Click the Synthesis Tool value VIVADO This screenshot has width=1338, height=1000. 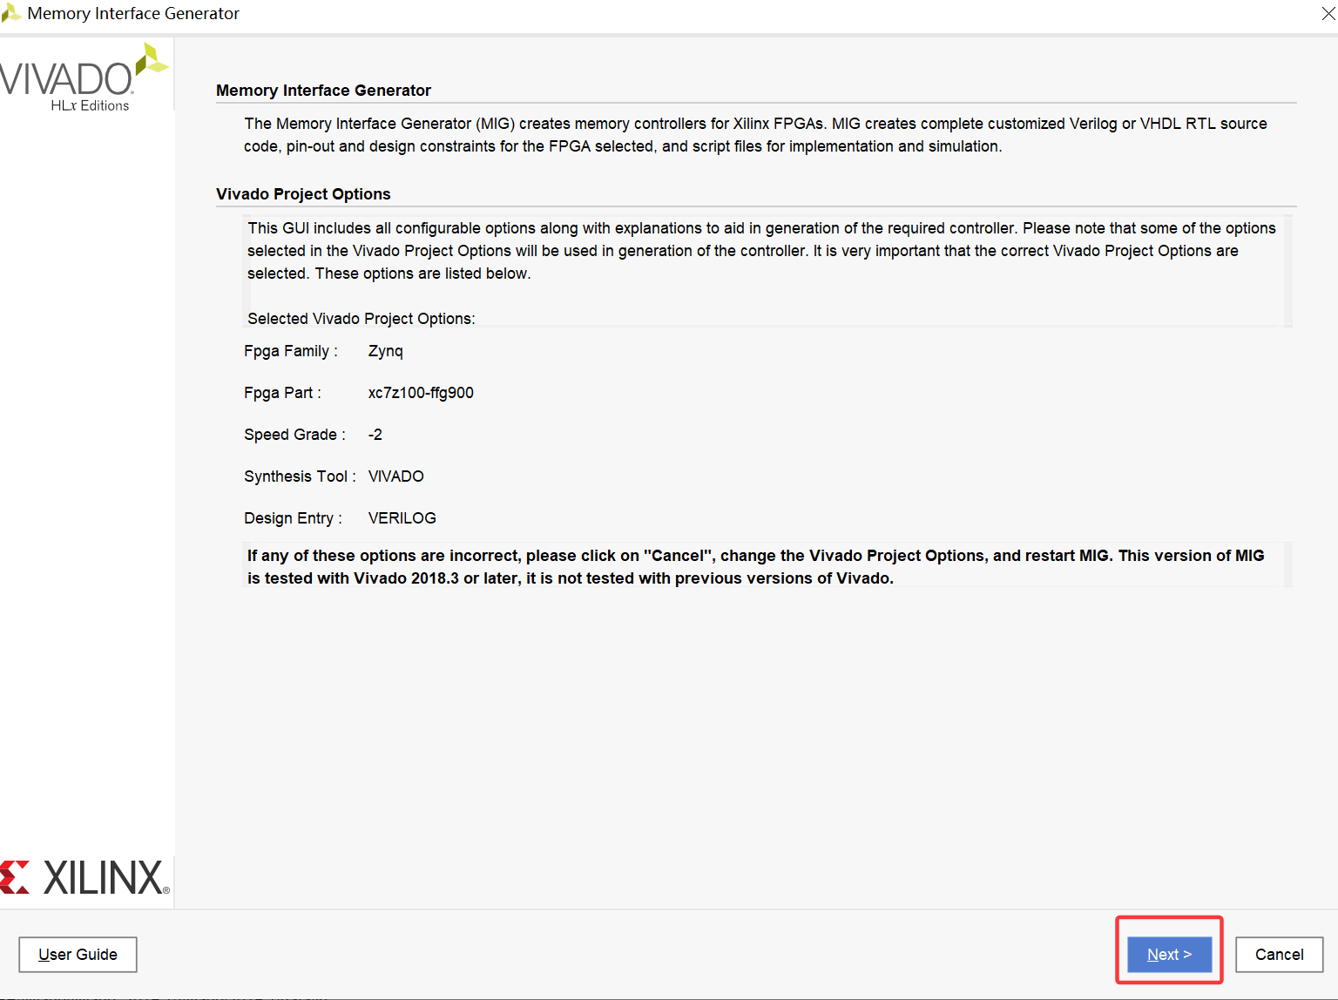tap(396, 476)
